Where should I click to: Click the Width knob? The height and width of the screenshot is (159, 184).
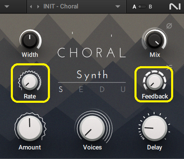pyautogui.click(x=30, y=40)
